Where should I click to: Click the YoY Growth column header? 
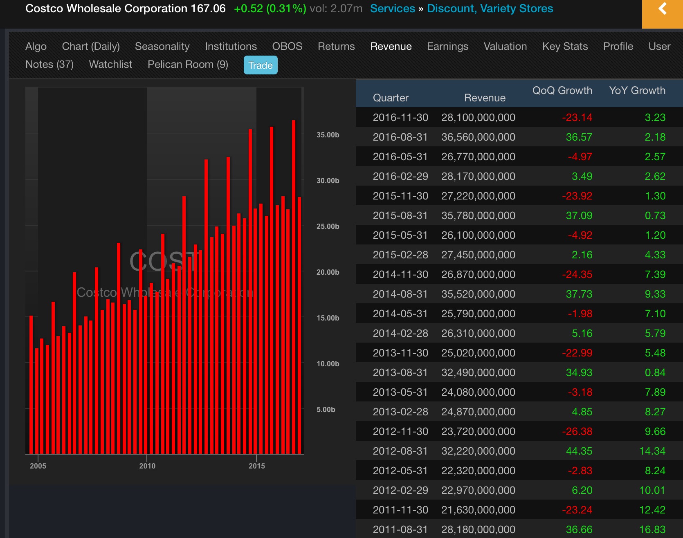tap(637, 91)
